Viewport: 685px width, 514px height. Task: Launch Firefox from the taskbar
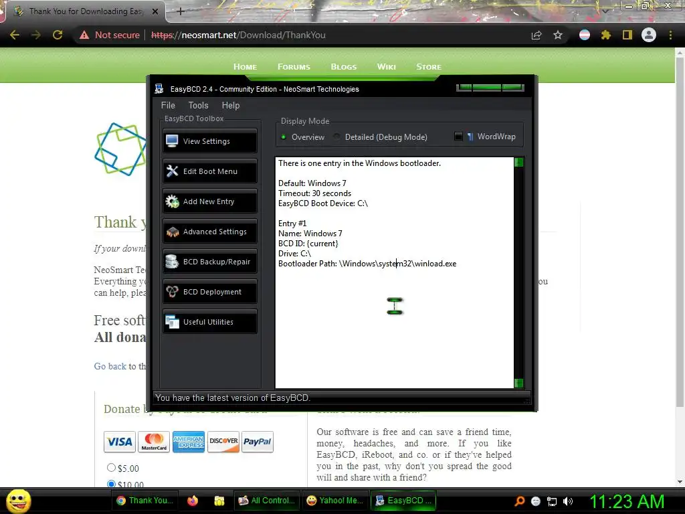(193, 501)
